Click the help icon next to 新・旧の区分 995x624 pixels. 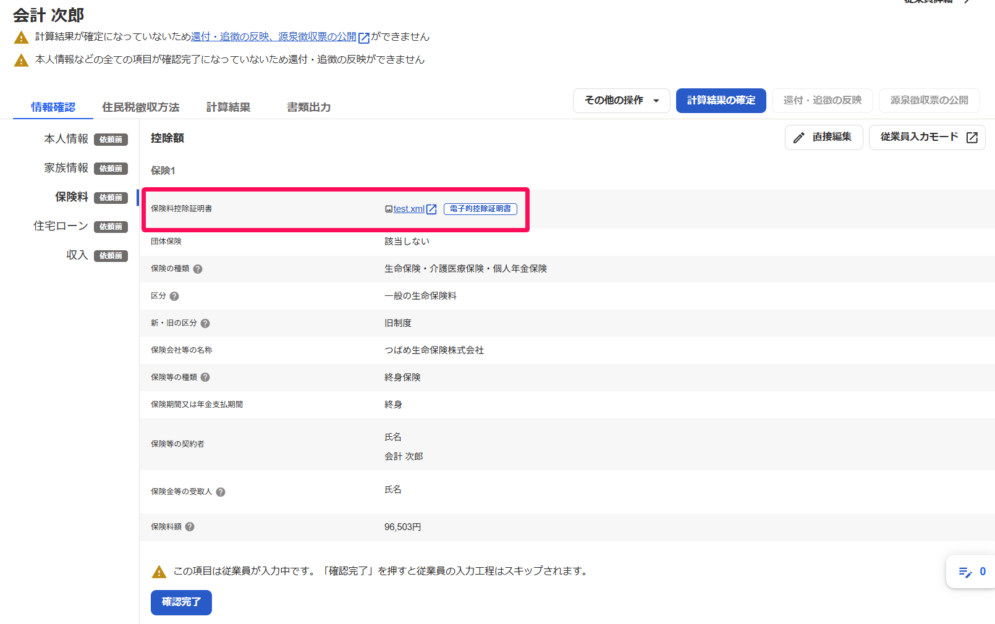pos(205,323)
